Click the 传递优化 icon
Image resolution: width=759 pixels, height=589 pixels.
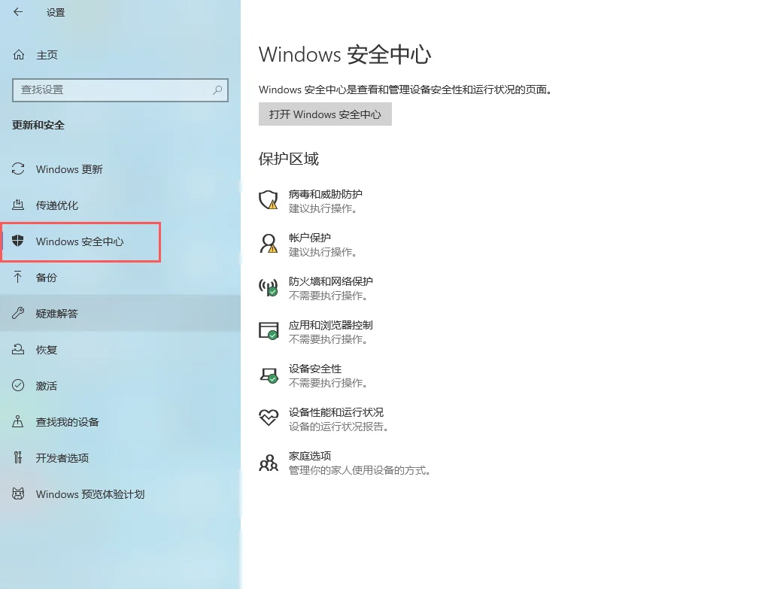pyautogui.click(x=18, y=205)
